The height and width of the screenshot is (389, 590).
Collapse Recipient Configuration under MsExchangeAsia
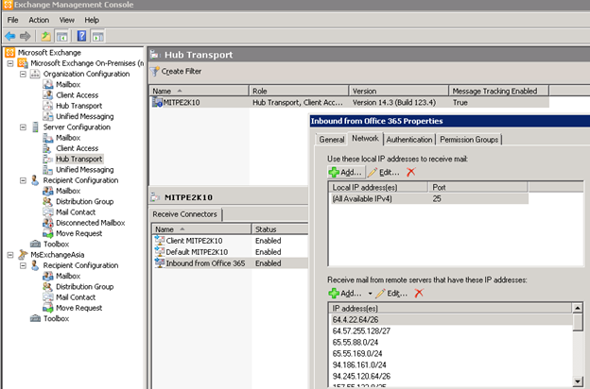(x=23, y=265)
